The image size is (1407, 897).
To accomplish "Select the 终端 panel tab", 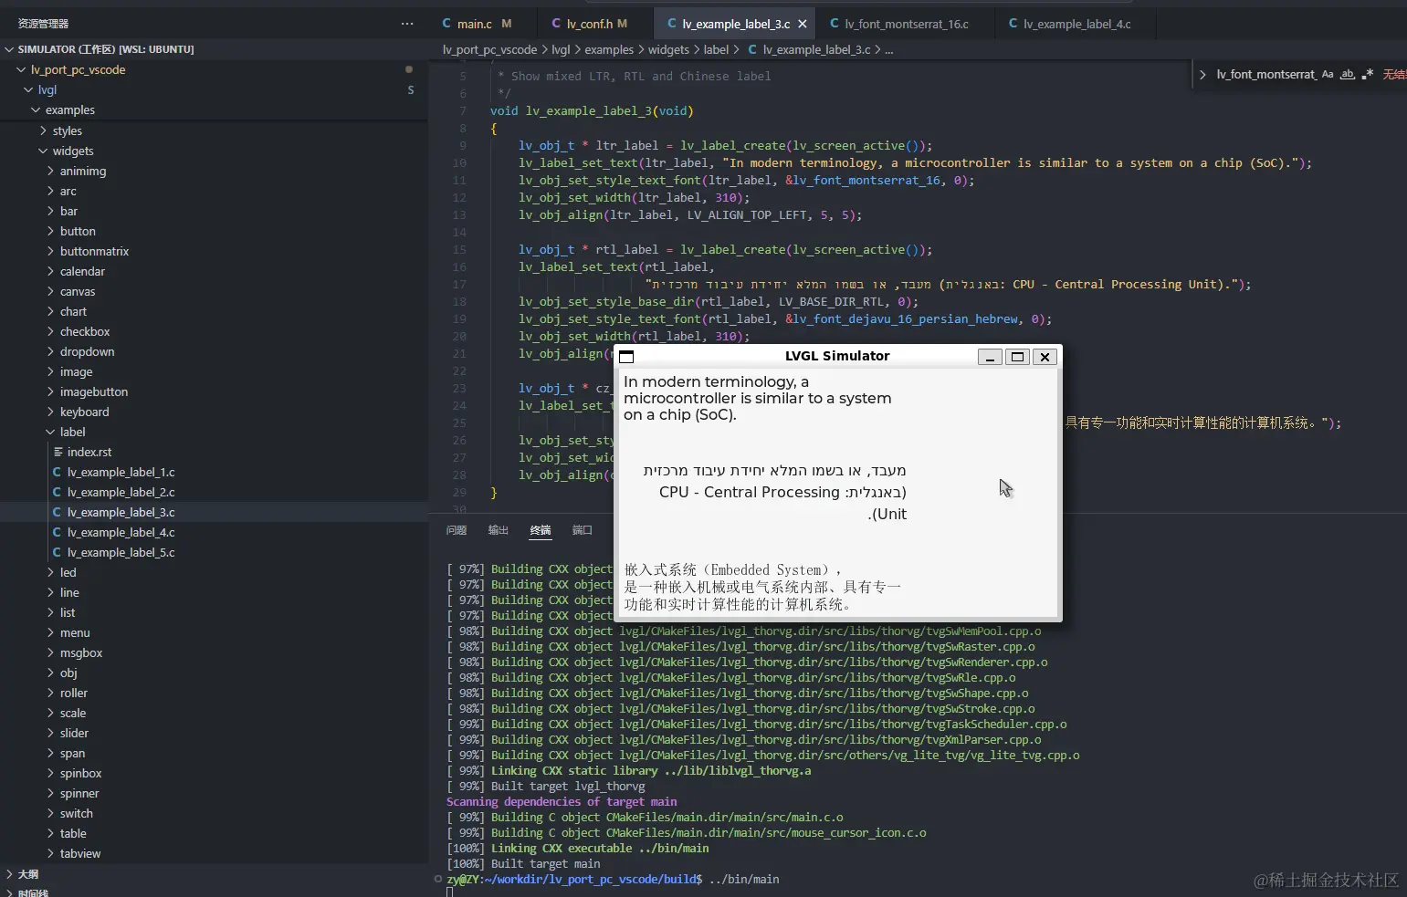I will [541, 530].
